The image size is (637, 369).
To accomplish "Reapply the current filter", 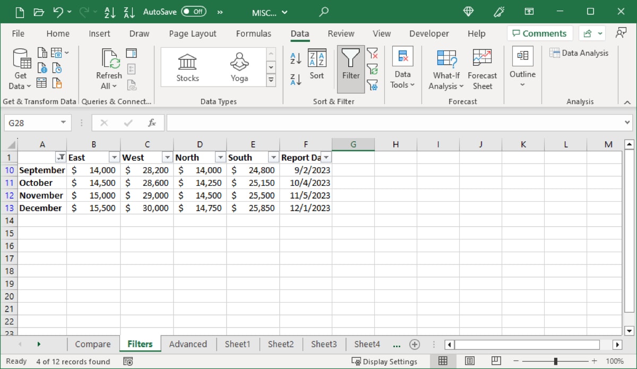I will click(x=373, y=69).
